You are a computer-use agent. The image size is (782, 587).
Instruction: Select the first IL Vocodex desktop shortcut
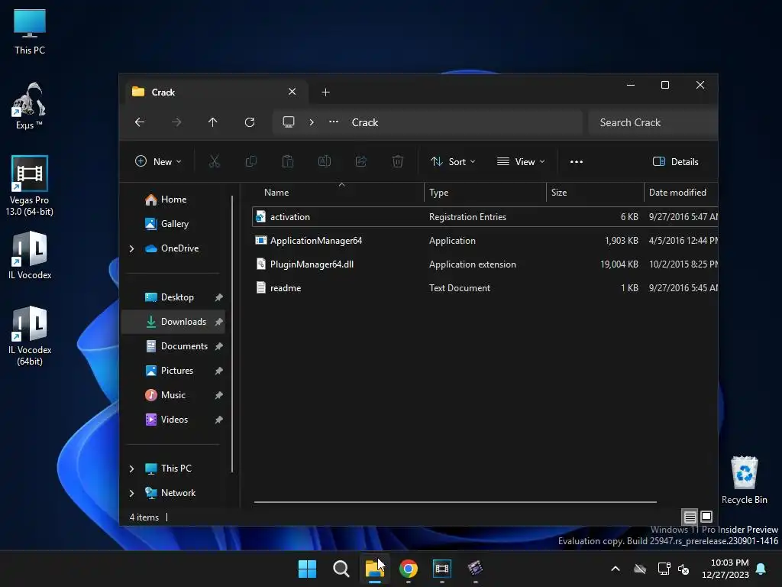[x=30, y=255]
